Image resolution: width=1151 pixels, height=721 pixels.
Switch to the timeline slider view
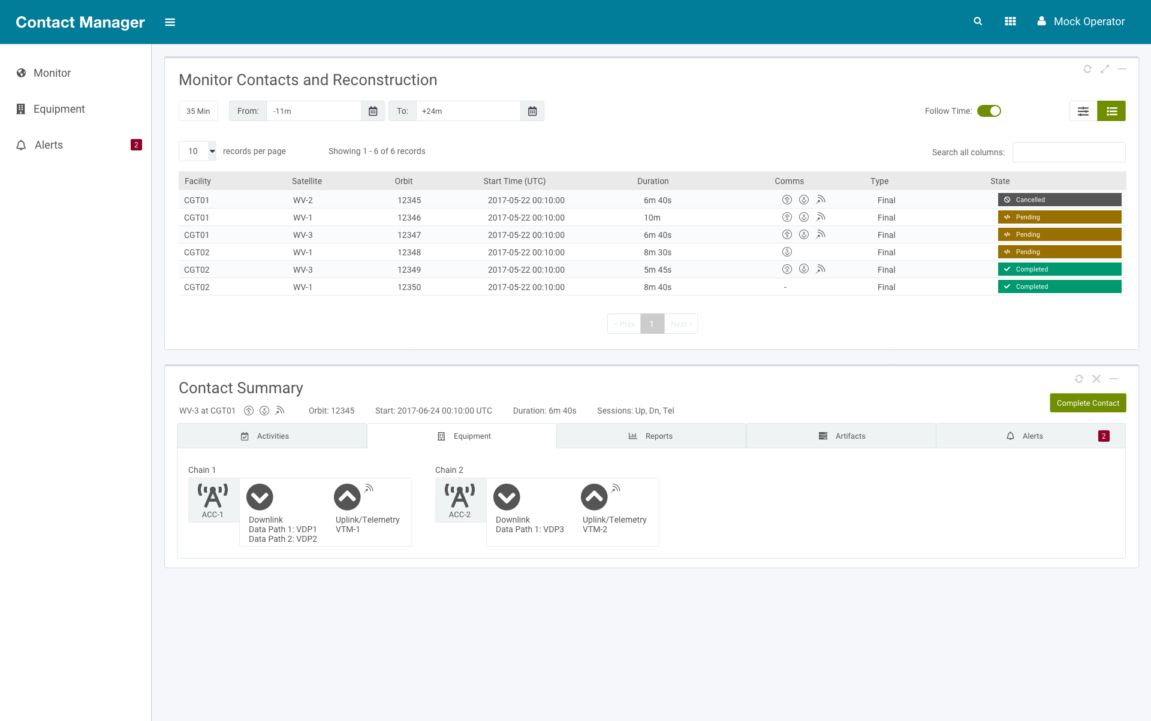1083,111
